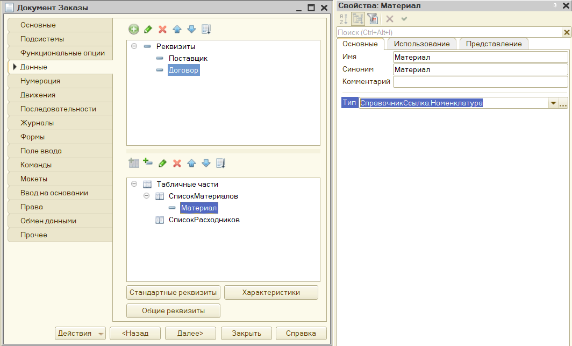This screenshot has width=572, height=346.
Task: Click the cancel X icon in properties toolbar
Action: point(390,19)
